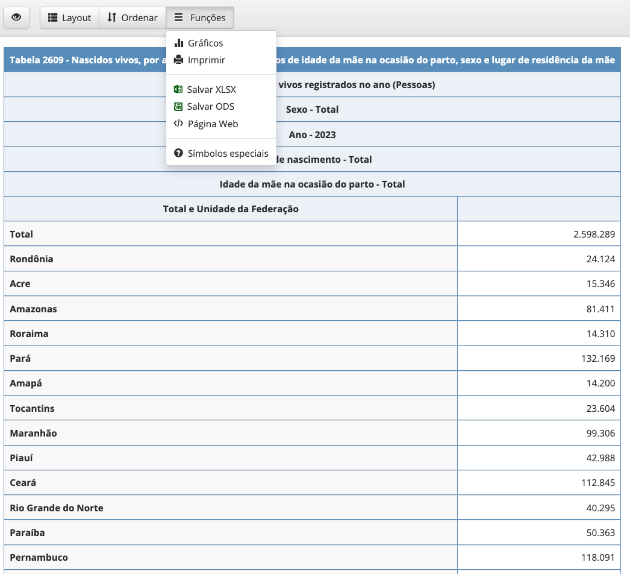Image resolution: width=630 pixels, height=574 pixels.
Task: Open the Ordenar sort dropdown
Action: 133,18
